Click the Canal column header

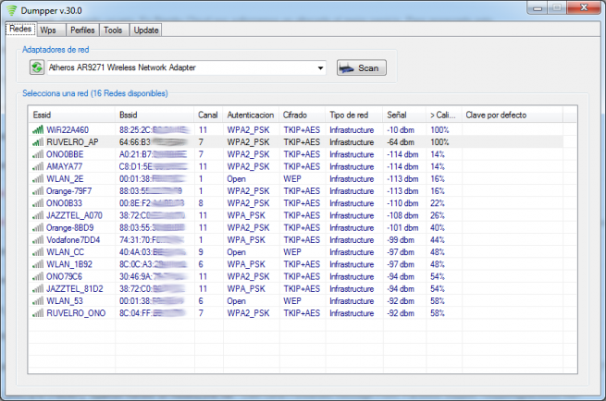point(209,115)
